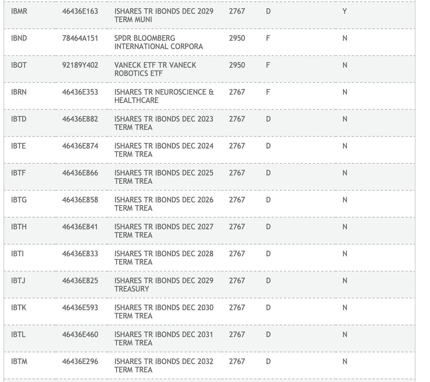Select the IBTF ticker symbol
The image size is (430, 382).
click(x=18, y=173)
